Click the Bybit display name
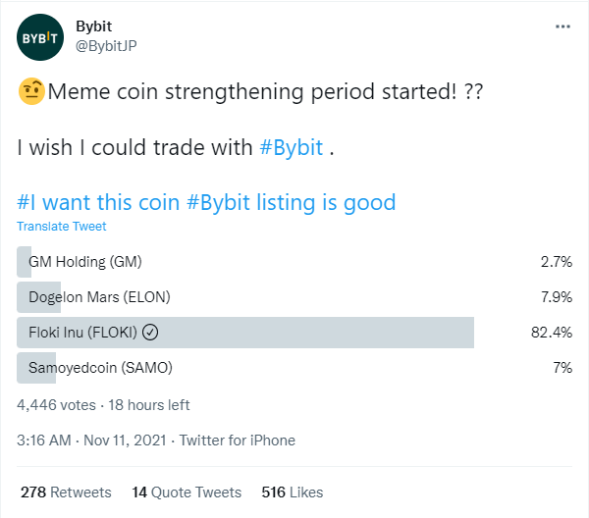The image size is (589, 518). pos(94,26)
